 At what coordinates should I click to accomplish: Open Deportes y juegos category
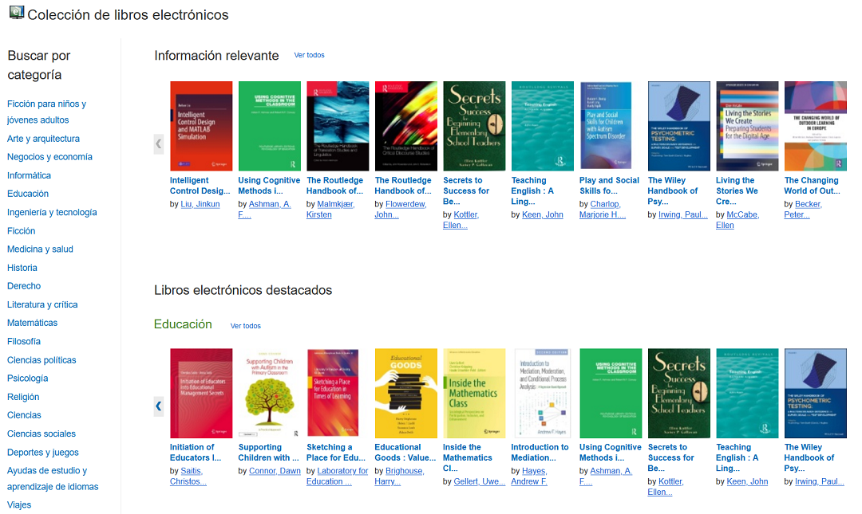click(43, 452)
